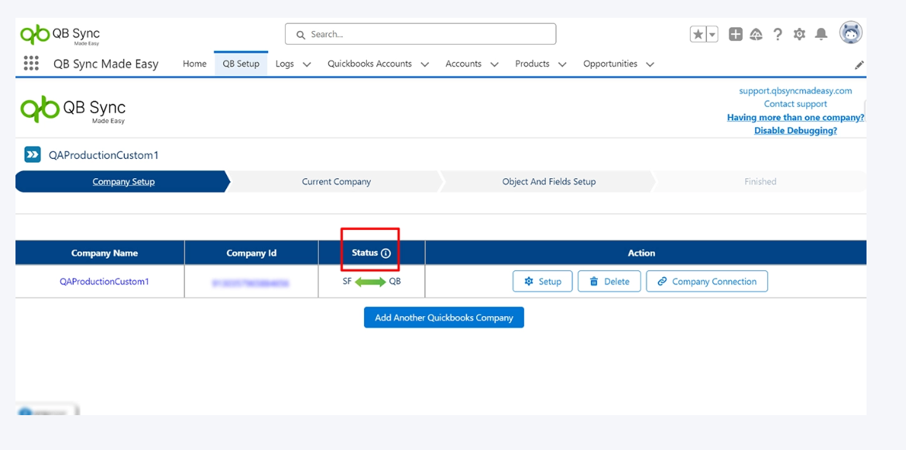The width and height of the screenshot is (906, 450).
Task: Expand the Opportunities tab chevron
Action: point(650,65)
